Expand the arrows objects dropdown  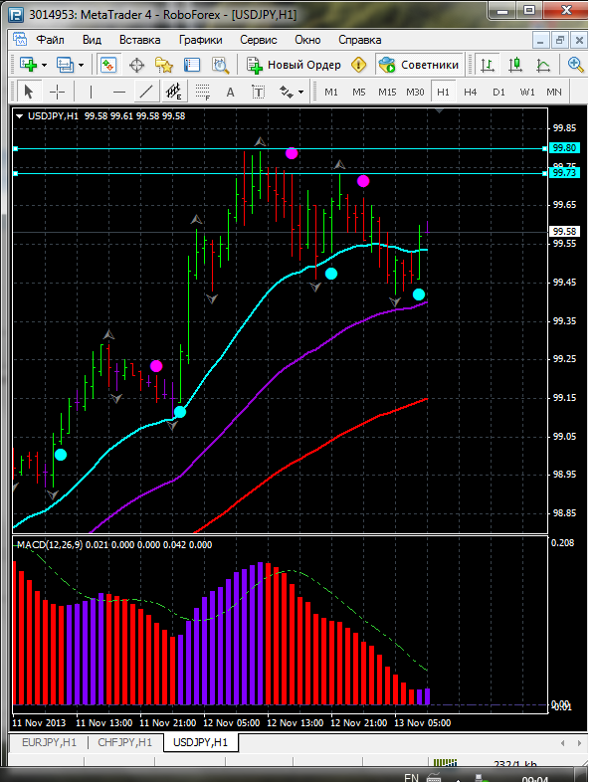tap(300, 93)
